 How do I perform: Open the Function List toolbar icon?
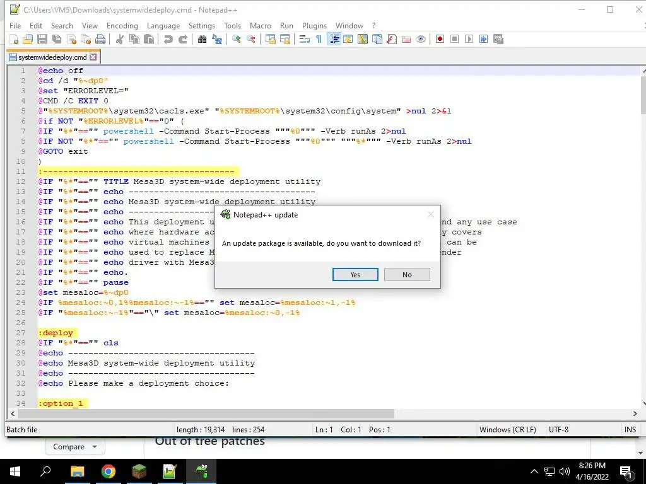click(x=392, y=39)
